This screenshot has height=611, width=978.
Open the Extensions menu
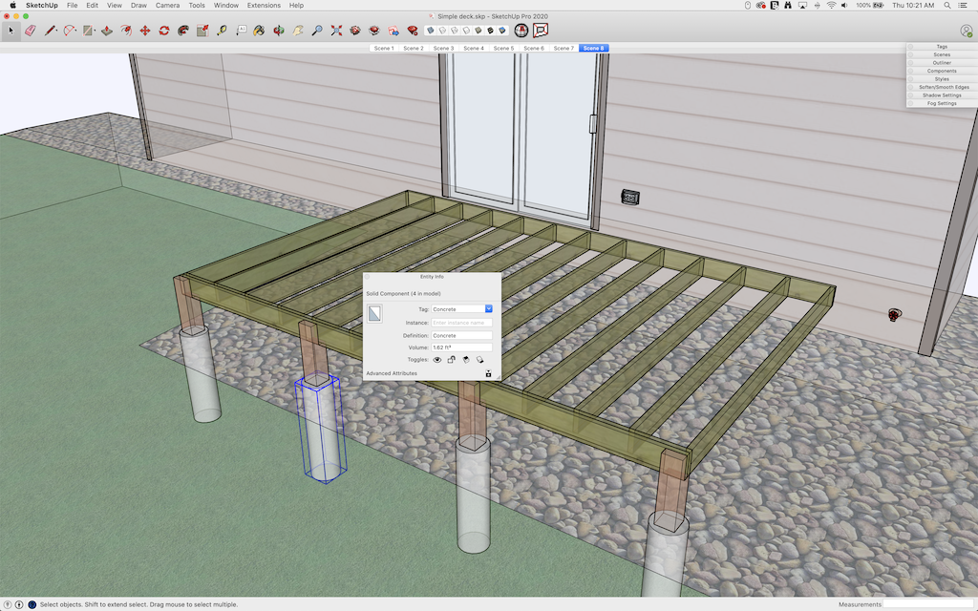(264, 5)
